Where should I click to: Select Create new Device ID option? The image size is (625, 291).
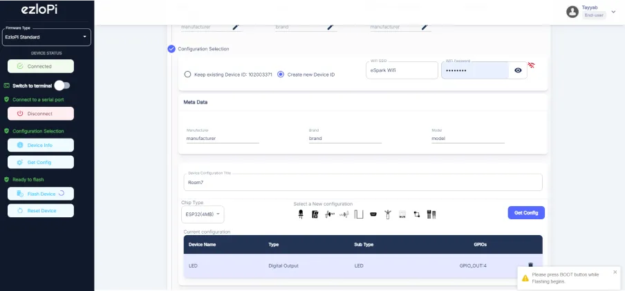[281, 74]
